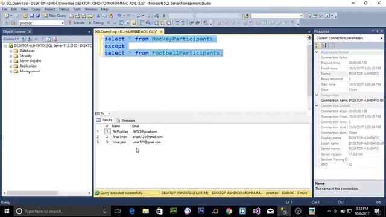386x217 pixels.
Task: Expand the Security folder node
Action: (11, 56)
